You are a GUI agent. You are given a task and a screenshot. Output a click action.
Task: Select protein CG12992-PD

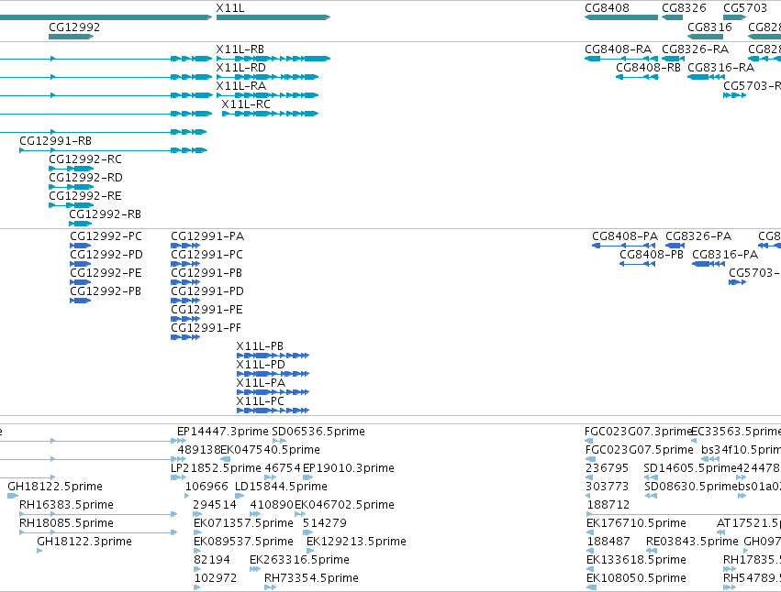(x=80, y=264)
